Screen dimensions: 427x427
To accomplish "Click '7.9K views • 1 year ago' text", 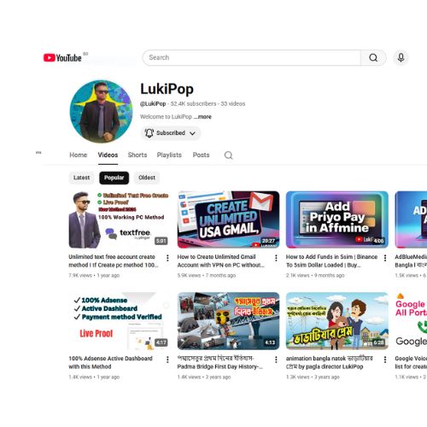I will [94, 276].
